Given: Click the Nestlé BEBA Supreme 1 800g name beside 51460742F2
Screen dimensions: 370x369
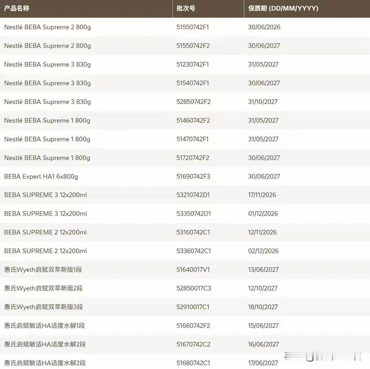Looking at the screenshot, I should pyautogui.click(x=47, y=120).
